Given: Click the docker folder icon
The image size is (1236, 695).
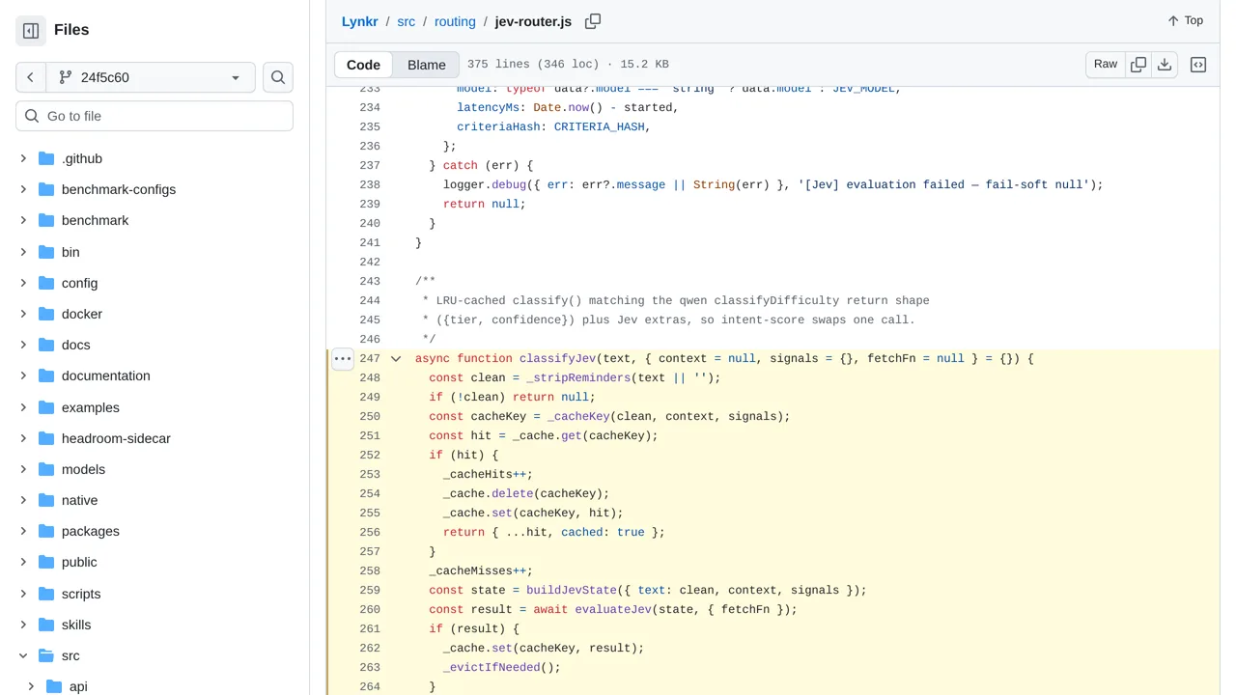Looking at the screenshot, I should 46,314.
